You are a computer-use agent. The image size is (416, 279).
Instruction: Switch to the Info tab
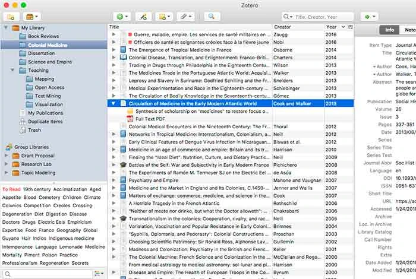click(389, 30)
